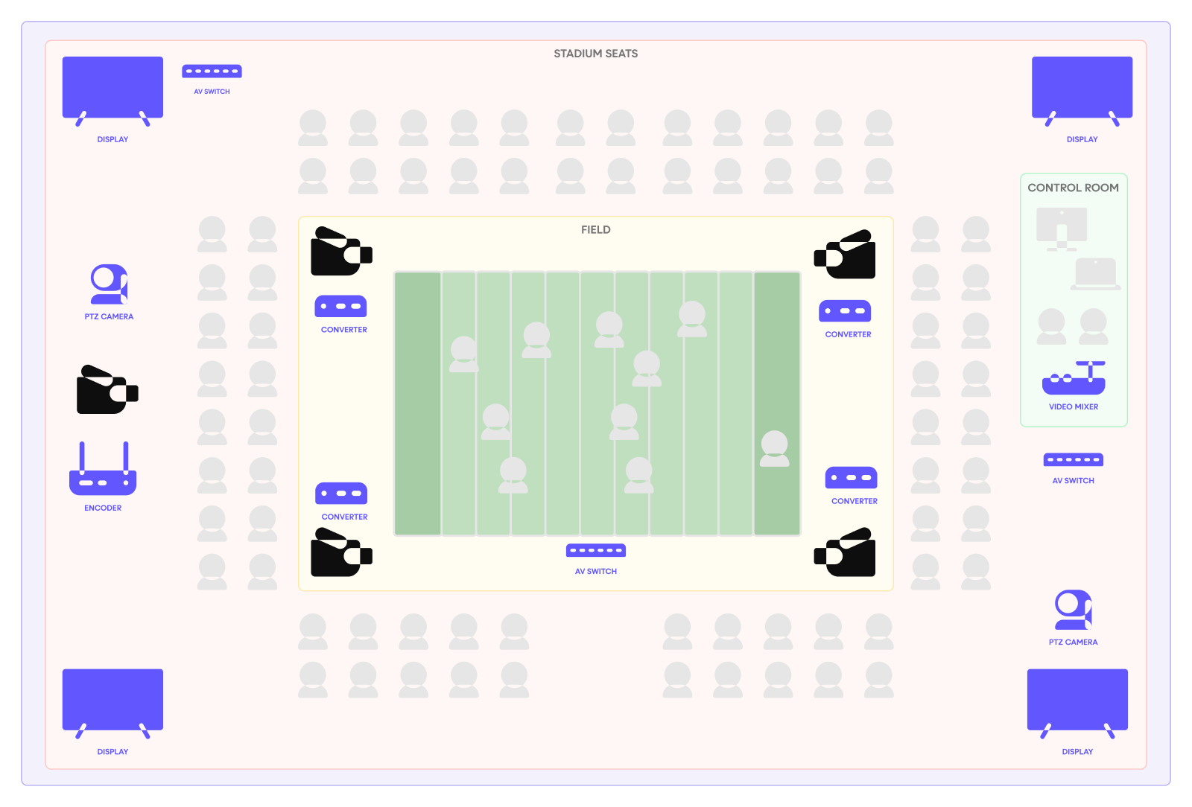Click the AV switch under the field
1192x807 pixels.
point(596,551)
